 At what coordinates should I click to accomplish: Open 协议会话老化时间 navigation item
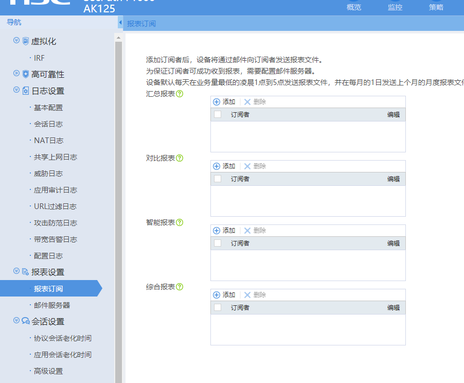click(62, 338)
